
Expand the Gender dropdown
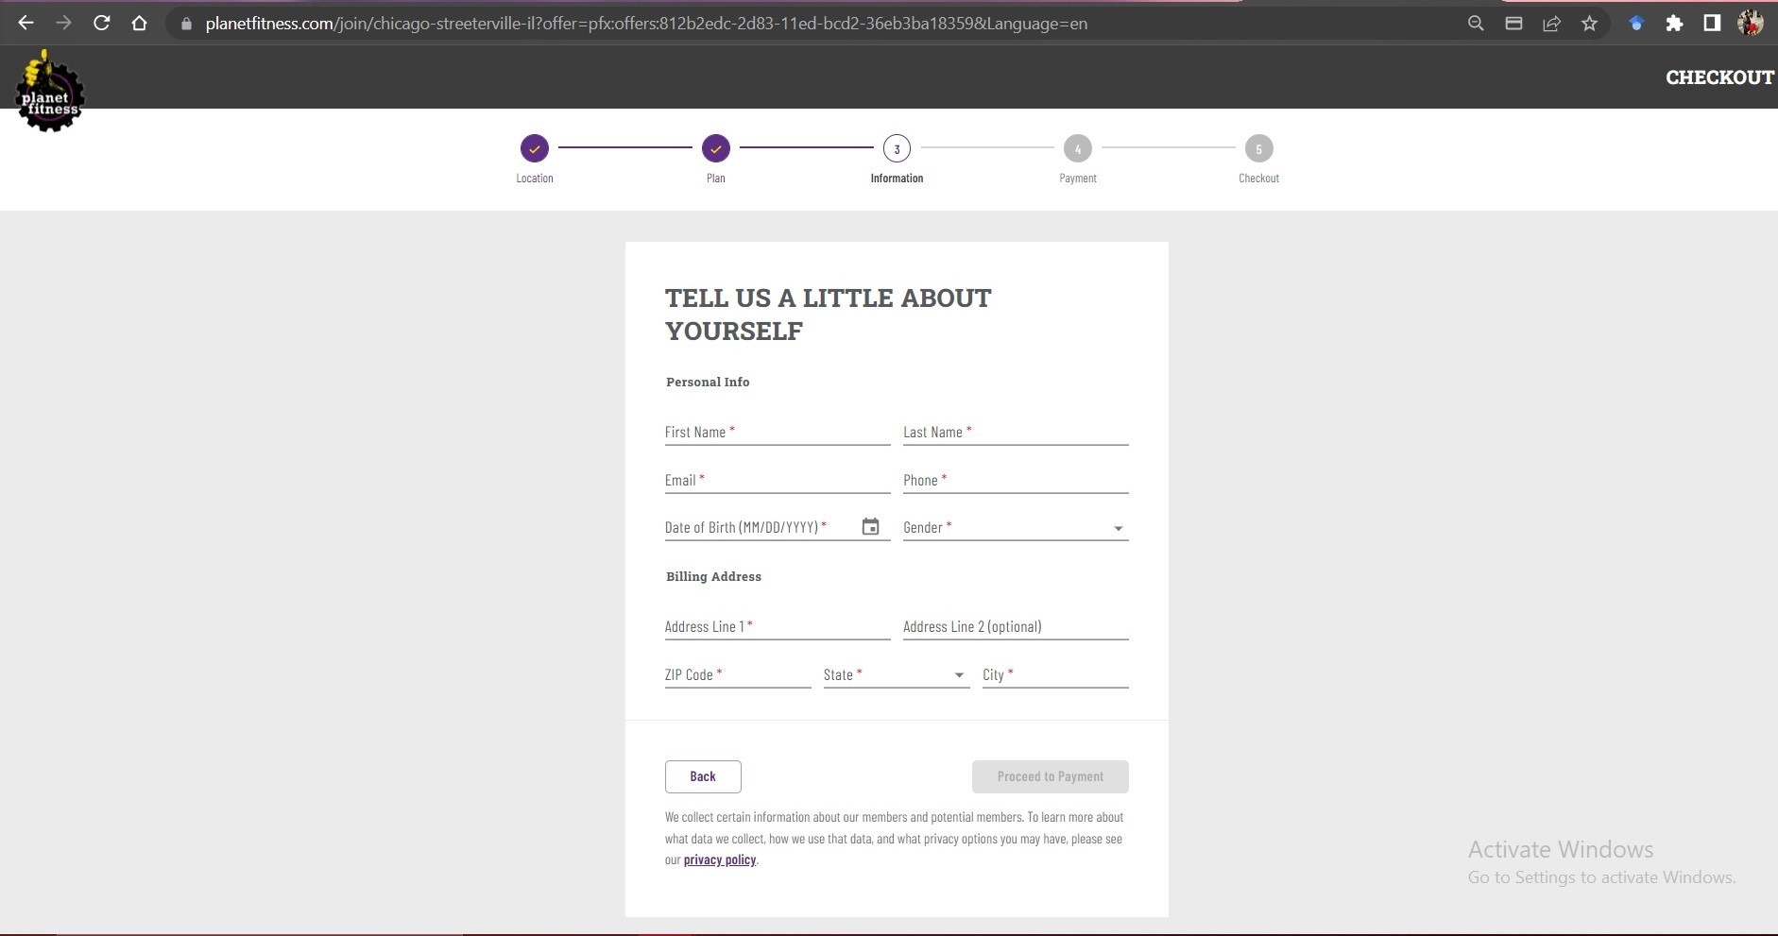[x=1016, y=527]
